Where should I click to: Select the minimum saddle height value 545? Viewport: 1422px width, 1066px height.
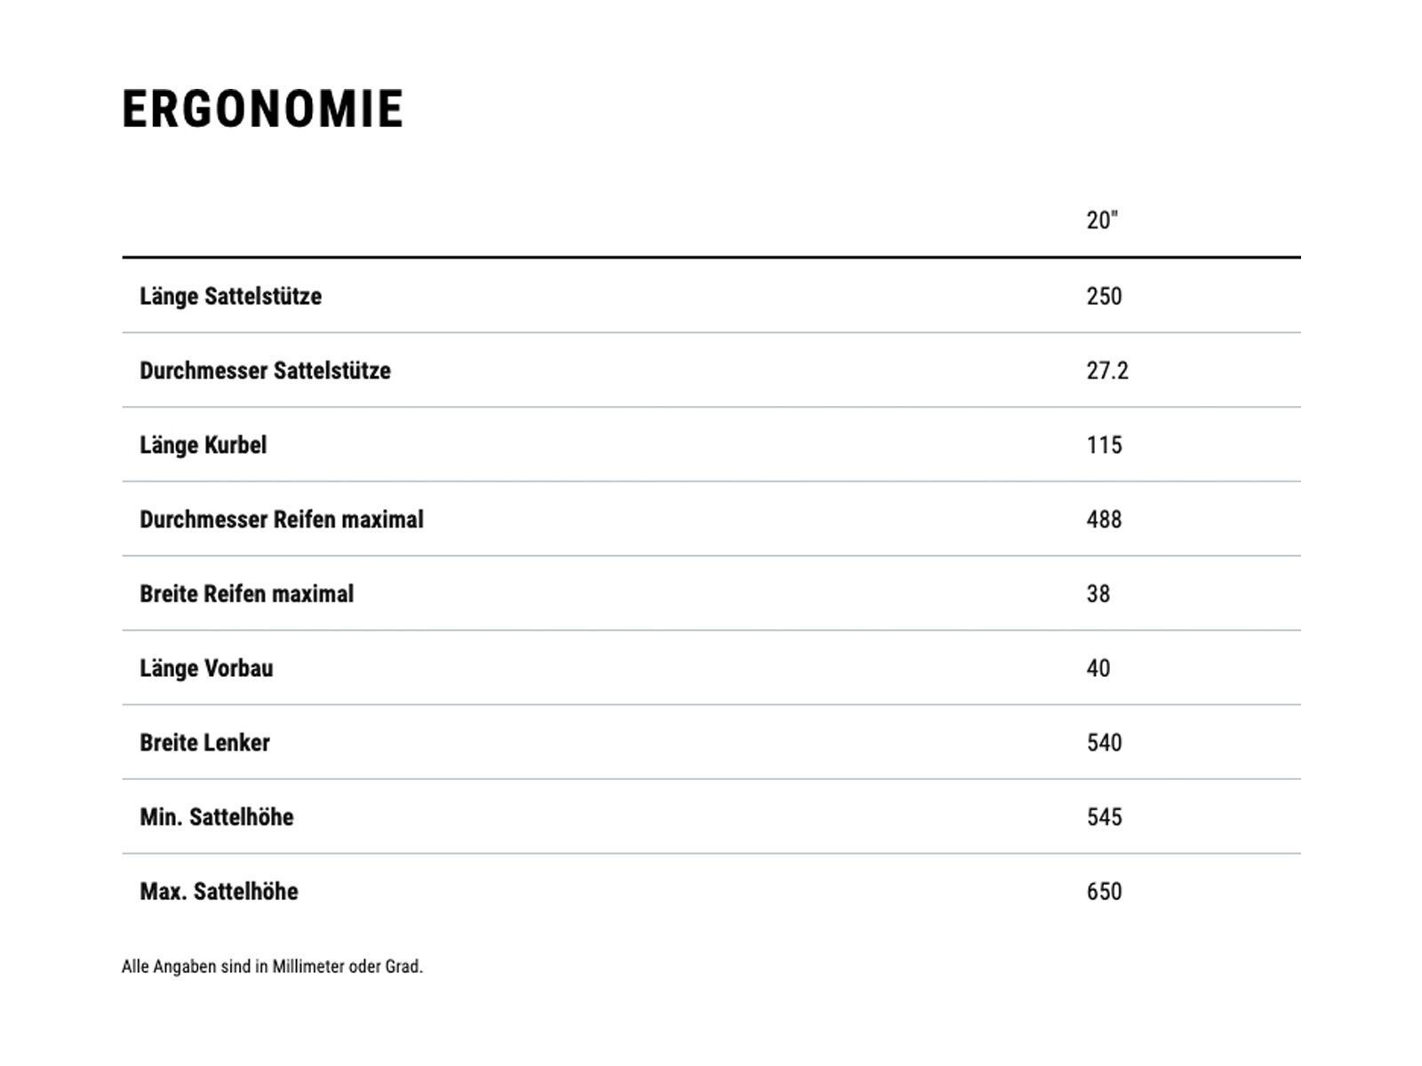click(x=1104, y=817)
